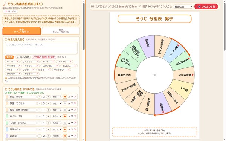Open category dropdown for 教室 黒板・配膳台

[57, 110]
